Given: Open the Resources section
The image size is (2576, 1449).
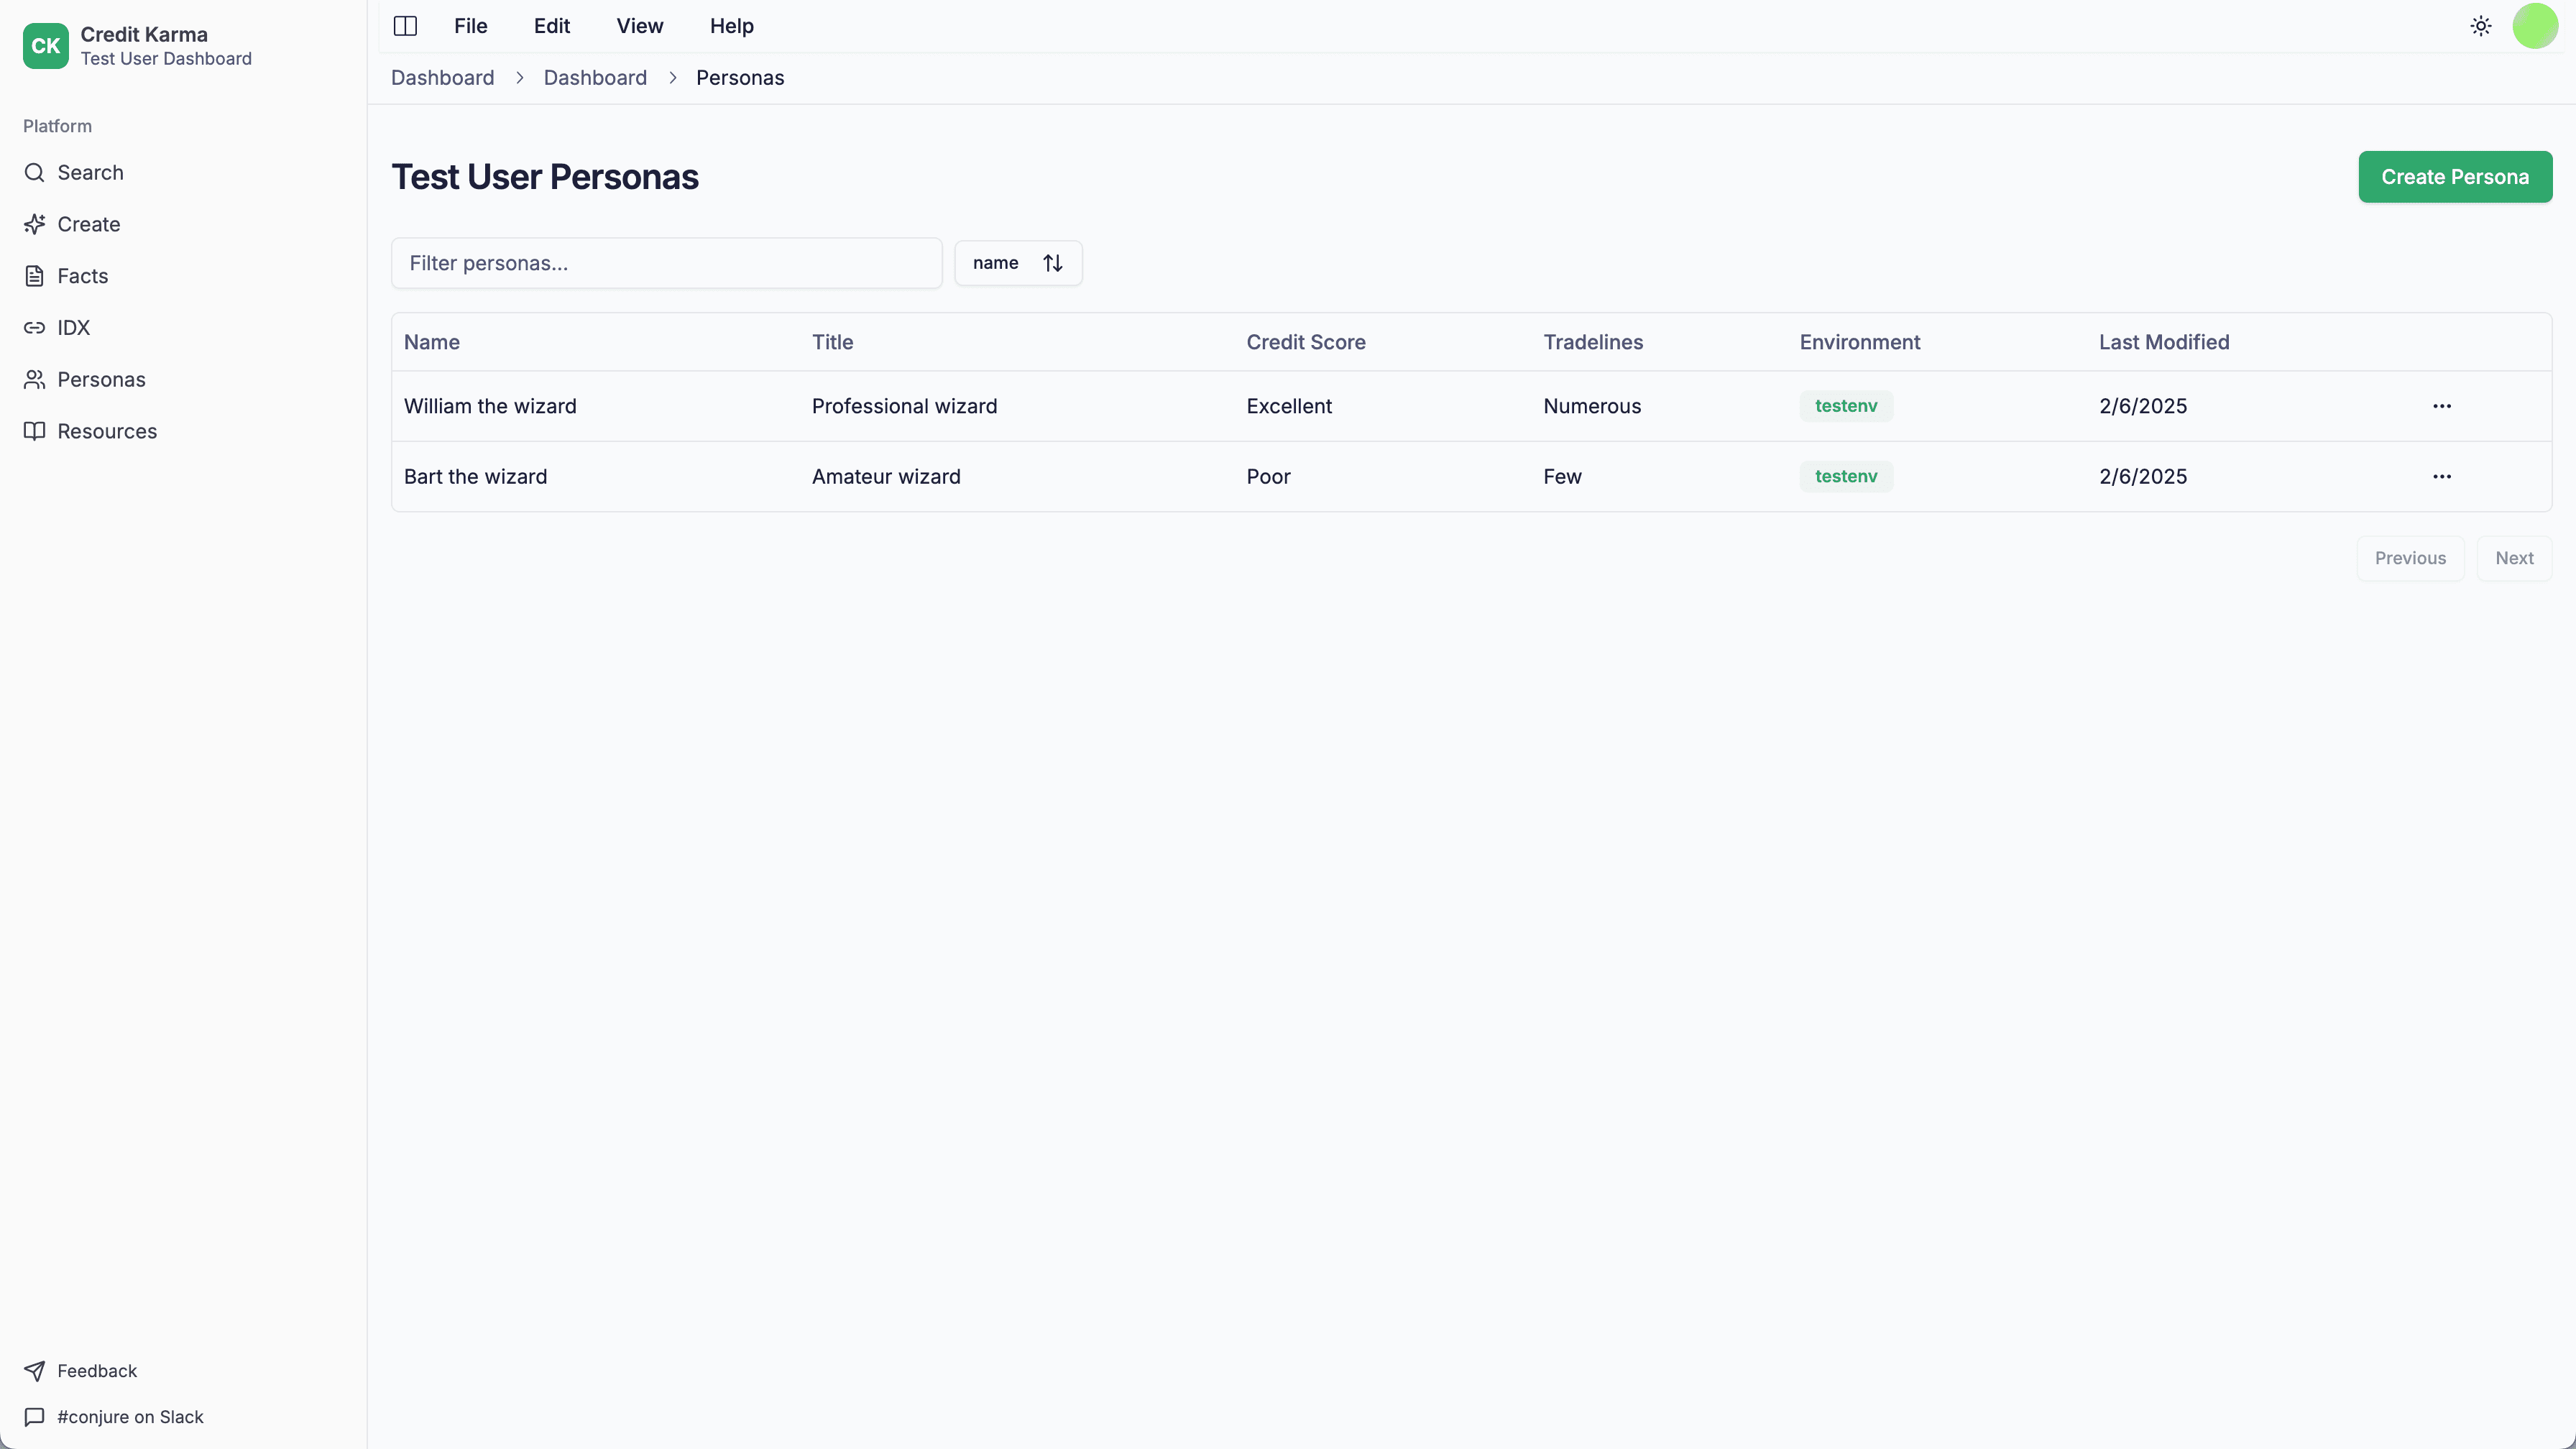Looking at the screenshot, I should point(107,431).
